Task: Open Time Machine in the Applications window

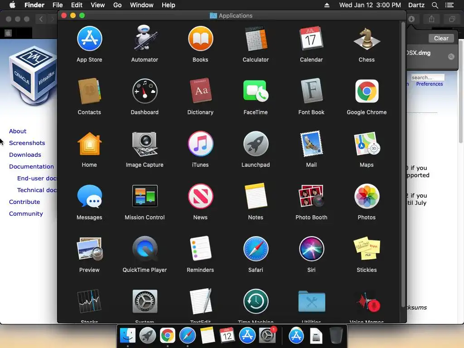Action: (x=256, y=301)
